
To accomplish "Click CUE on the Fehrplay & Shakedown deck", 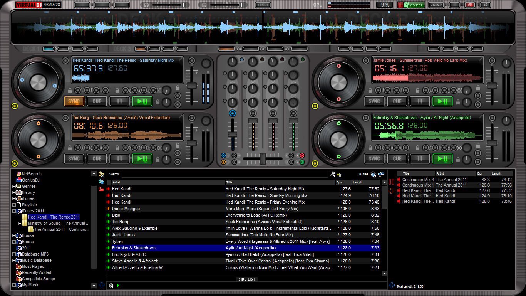I will click(397, 158).
